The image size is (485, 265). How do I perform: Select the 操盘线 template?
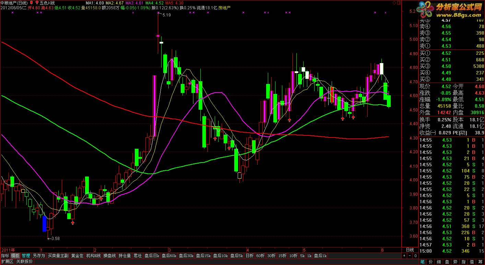tap(110, 256)
